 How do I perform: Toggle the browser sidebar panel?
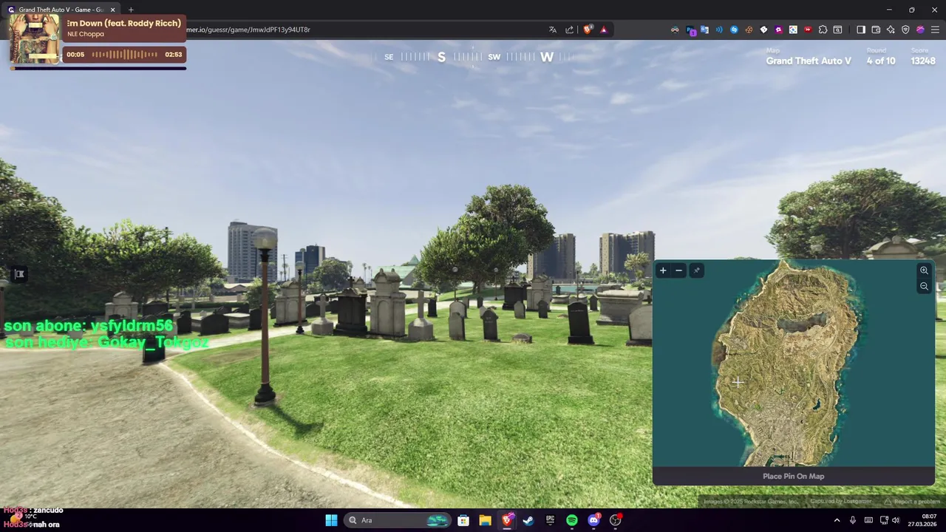(861, 30)
